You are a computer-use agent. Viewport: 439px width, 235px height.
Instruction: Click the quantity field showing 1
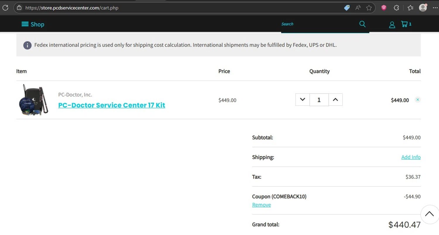coord(319,100)
